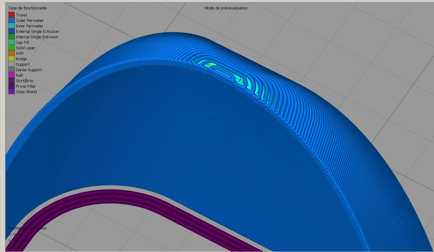Click the Skirt/Brim color swatch
This screenshot has width=434, height=252.
click(x=12, y=80)
